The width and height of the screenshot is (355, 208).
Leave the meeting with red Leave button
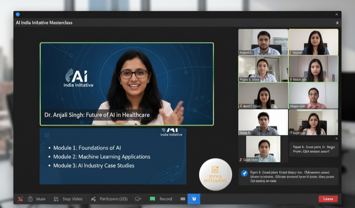(328, 199)
